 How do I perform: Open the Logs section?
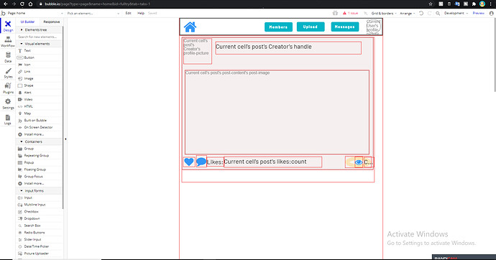tap(8, 119)
